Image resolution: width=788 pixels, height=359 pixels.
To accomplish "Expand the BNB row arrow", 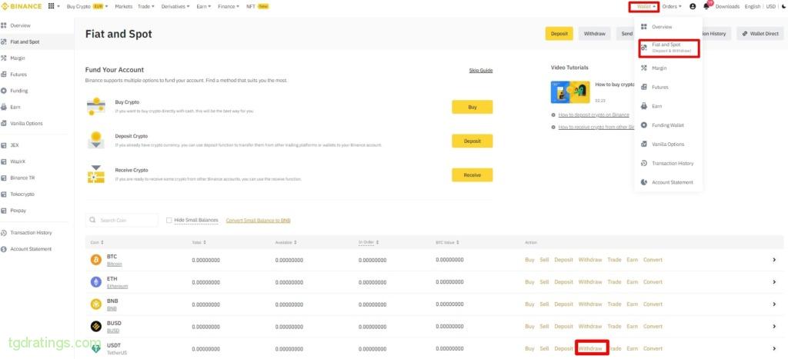I will click(774, 304).
